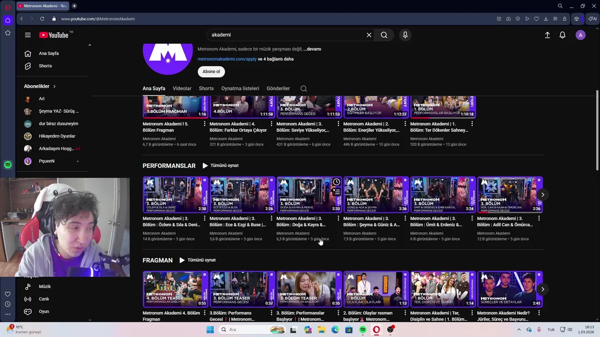The image size is (600, 337).
Task: Subscribe with the Abone ol button
Action: tap(211, 72)
